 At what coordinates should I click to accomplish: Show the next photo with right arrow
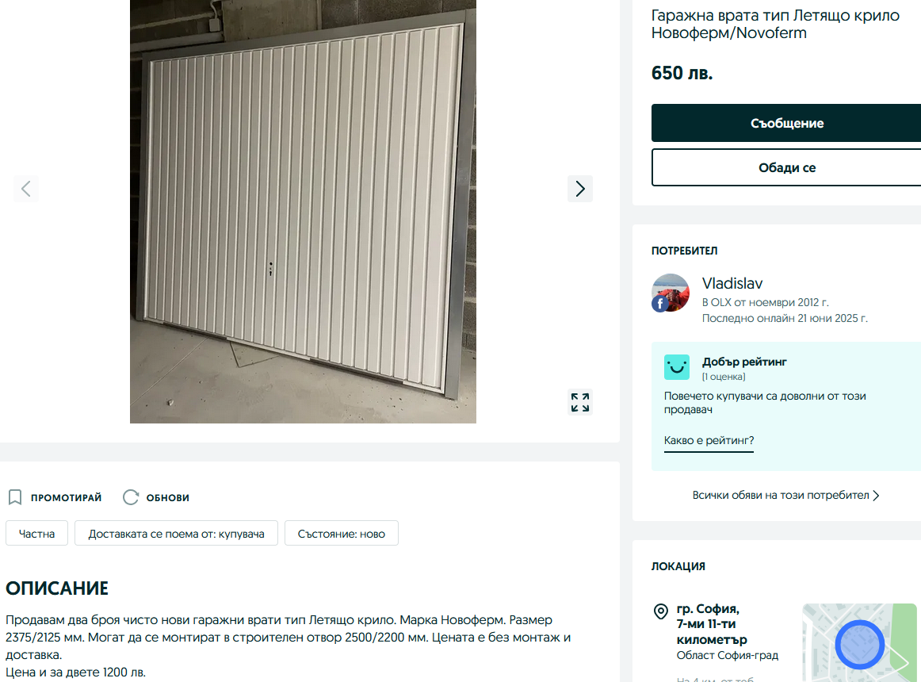579,189
